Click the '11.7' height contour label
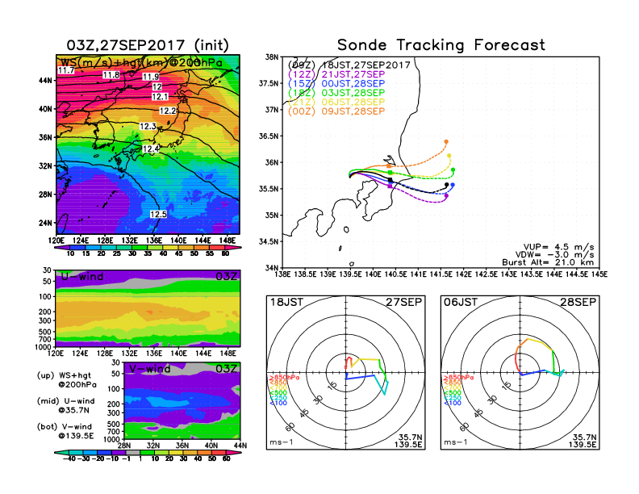Image resolution: width=639 pixels, height=494 pixels. 65,70
